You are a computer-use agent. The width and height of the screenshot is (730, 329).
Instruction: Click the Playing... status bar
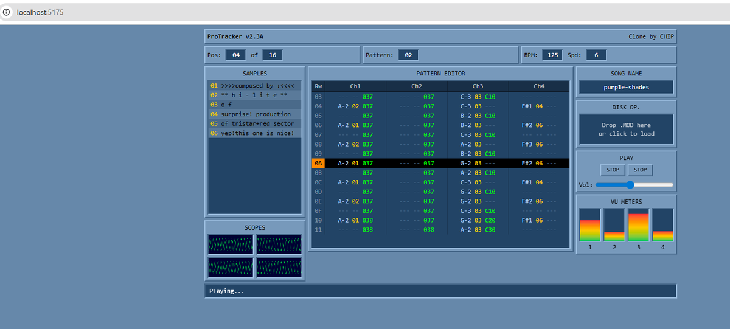440,291
